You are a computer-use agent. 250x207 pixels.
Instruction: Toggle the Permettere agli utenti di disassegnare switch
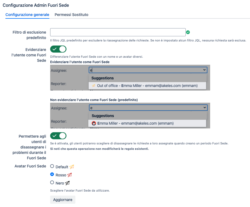[x=58, y=136]
